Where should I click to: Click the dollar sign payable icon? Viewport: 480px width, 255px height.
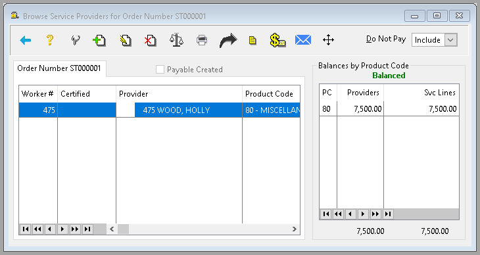click(x=277, y=40)
